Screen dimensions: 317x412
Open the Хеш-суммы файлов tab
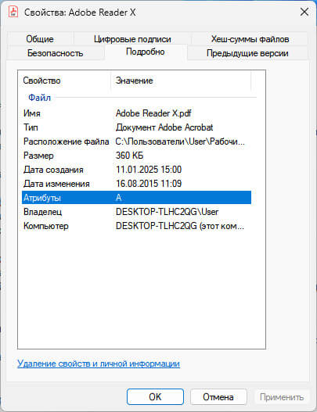[250, 39]
